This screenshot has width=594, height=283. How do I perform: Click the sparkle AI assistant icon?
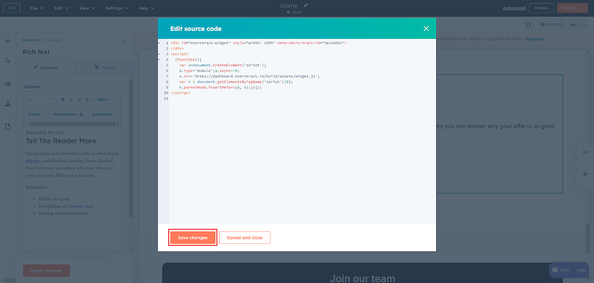[x=585, y=174]
